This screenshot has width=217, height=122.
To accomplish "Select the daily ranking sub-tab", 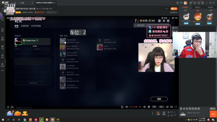I will coord(185,10).
